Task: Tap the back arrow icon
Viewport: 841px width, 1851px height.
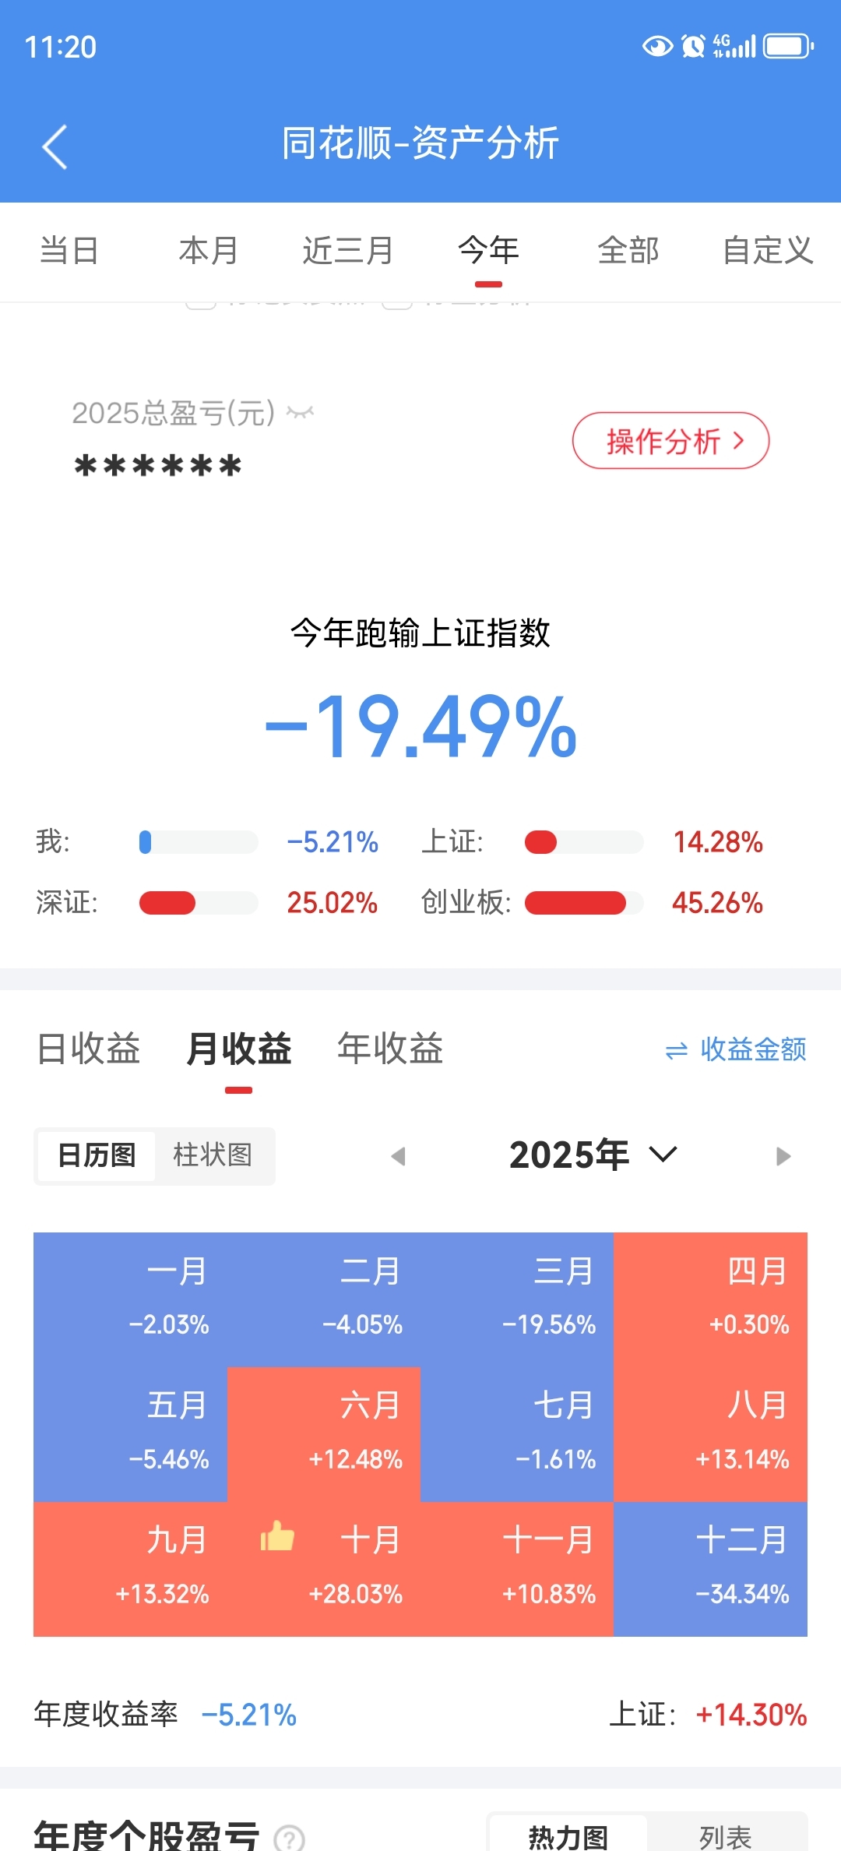Action: (x=55, y=146)
